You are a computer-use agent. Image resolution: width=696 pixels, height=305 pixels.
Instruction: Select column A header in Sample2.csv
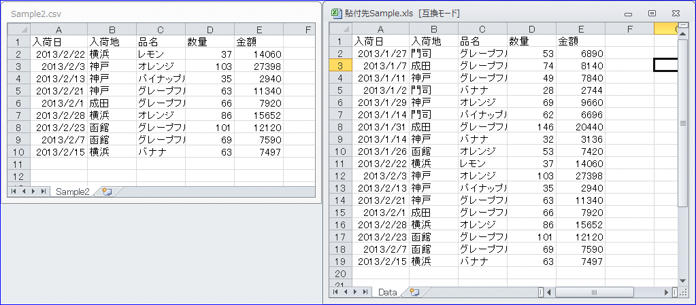(59, 29)
